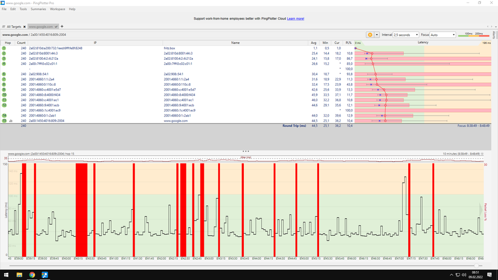Click IP 2a02:810d:8001:44::3 in hop 2
Image resolution: width=498 pixels, height=280 pixels.
43,53
